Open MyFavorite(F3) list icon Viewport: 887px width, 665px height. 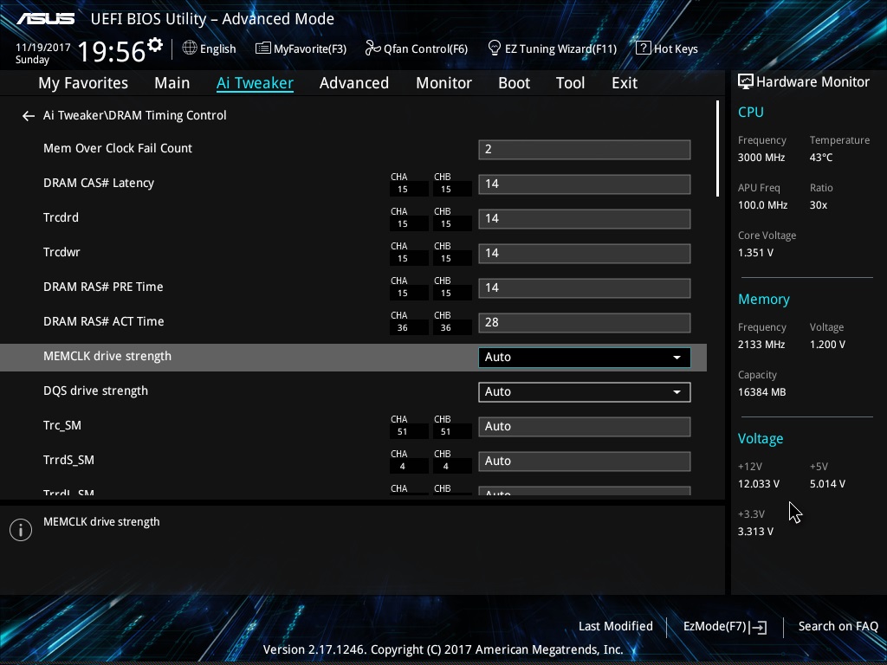[x=262, y=48]
